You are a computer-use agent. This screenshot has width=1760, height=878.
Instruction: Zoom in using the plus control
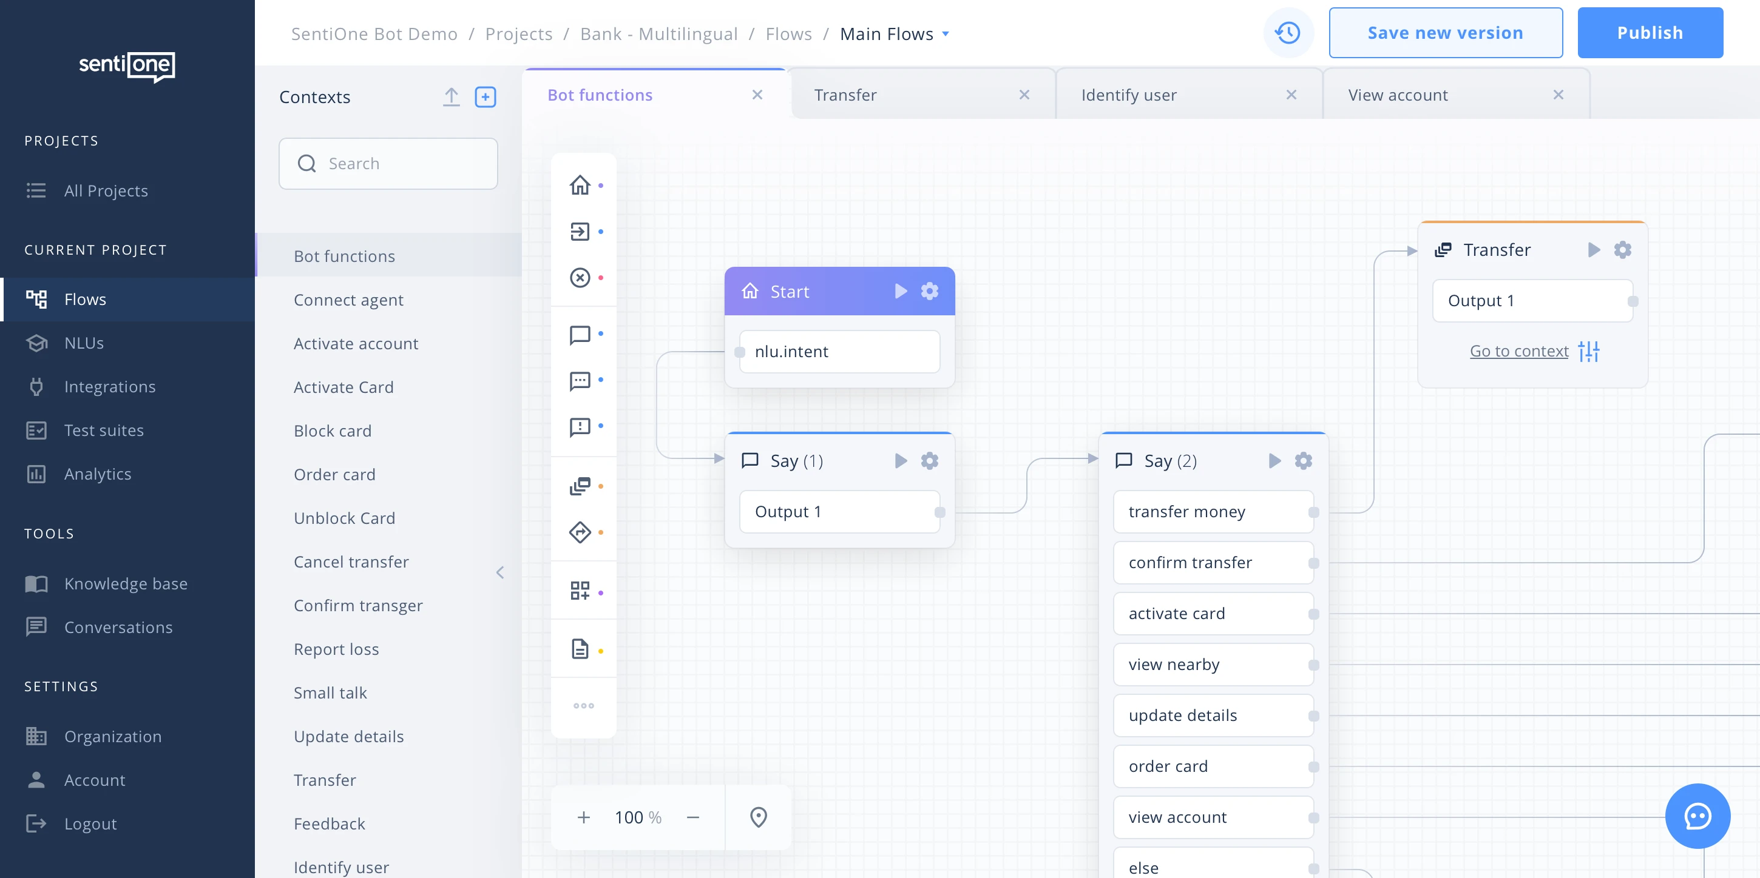tap(583, 817)
